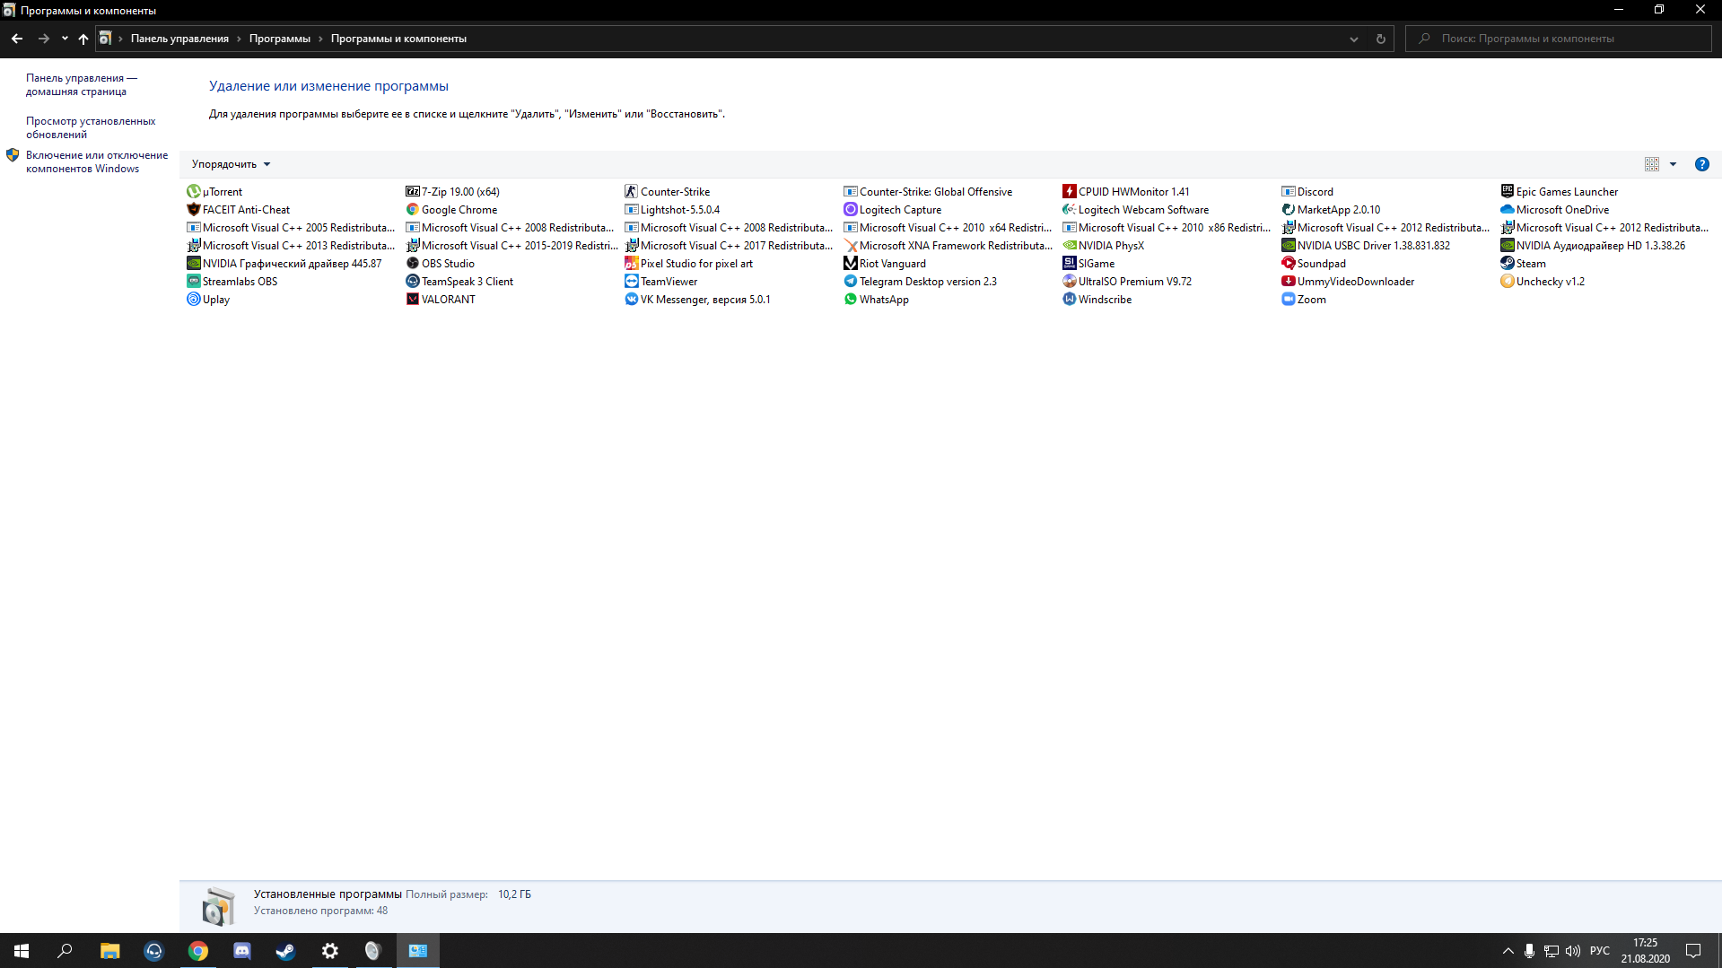Image resolution: width=1722 pixels, height=968 pixels.
Task: Open the notification center icon
Action: click(1693, 951)
